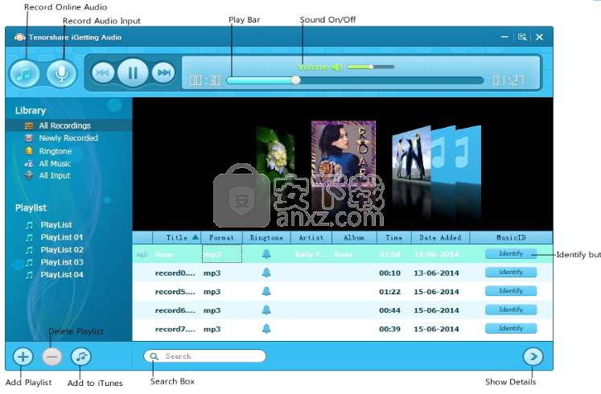The image size is (601, 394).
Task: Adjust the volume slider knob
Action: 371,67
